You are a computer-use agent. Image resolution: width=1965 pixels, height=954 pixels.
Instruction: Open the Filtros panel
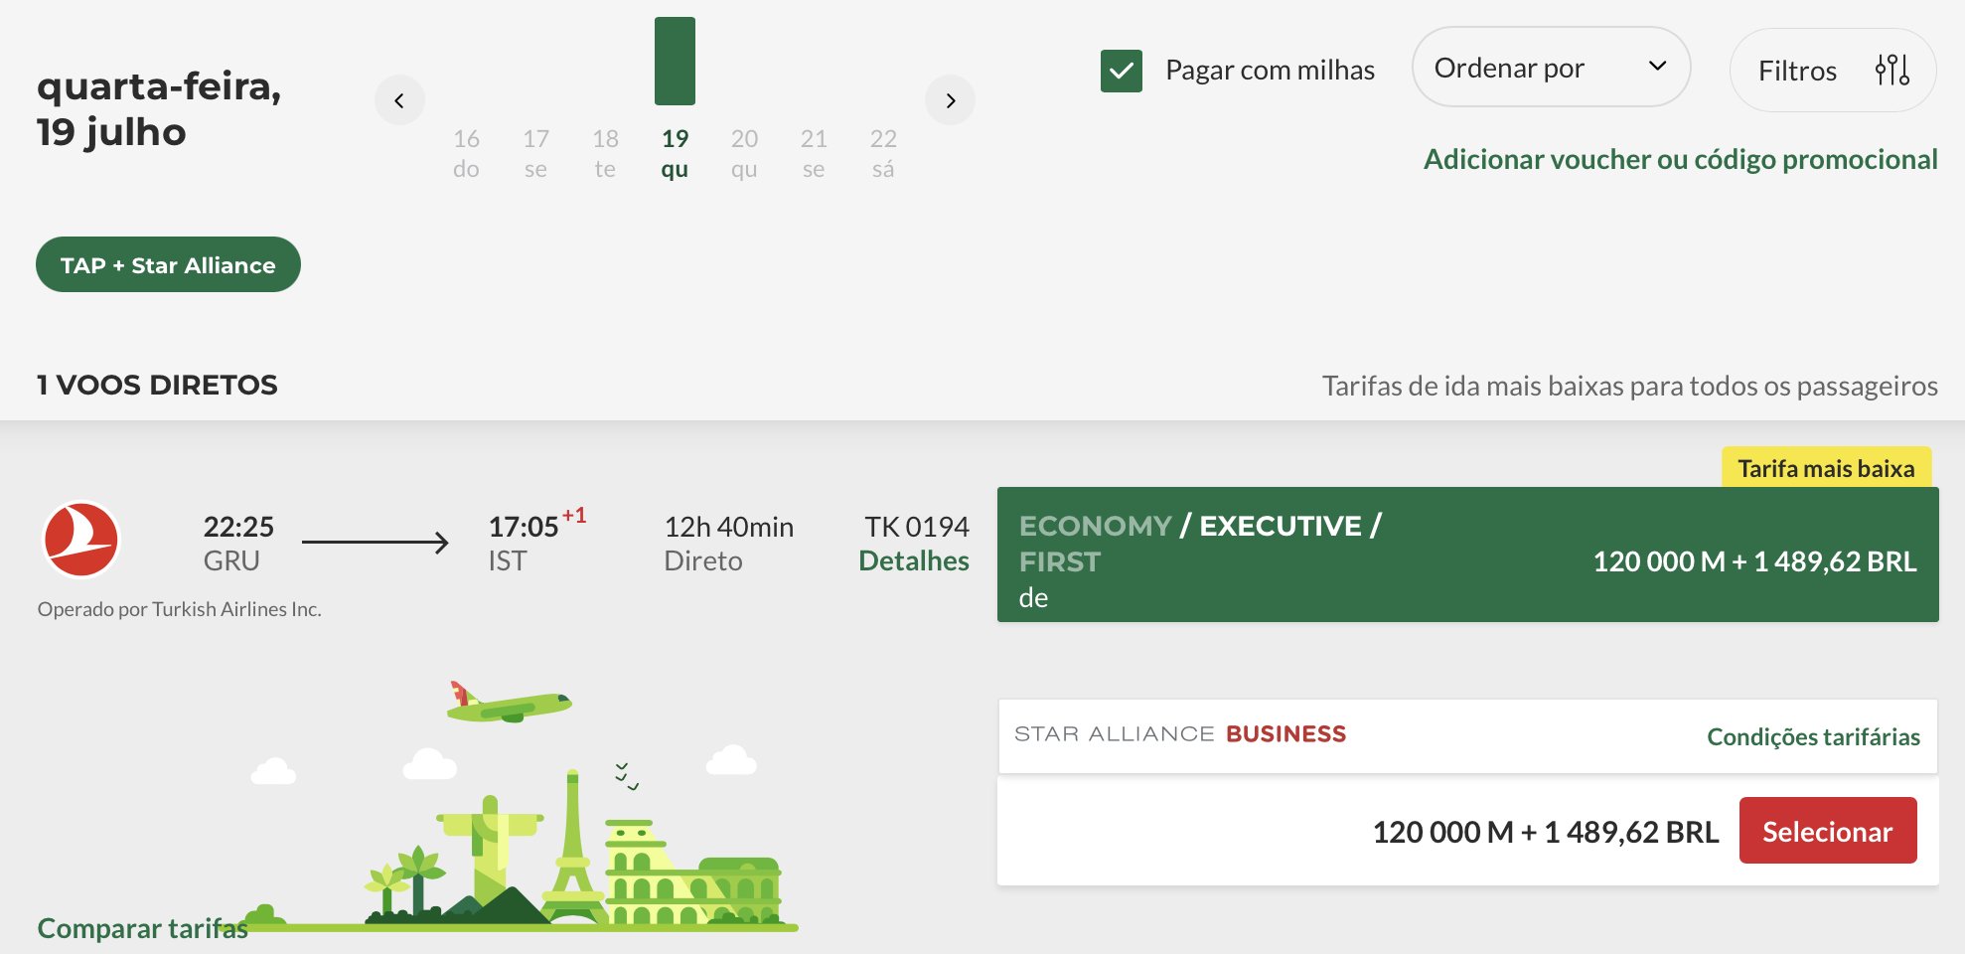(x=1833, y=70)
